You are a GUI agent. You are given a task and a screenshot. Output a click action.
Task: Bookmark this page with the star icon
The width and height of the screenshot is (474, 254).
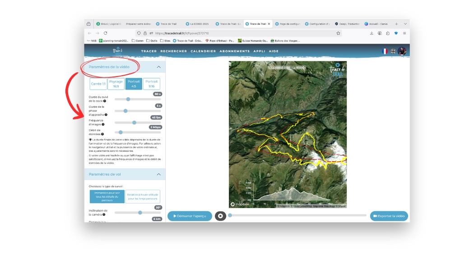click(338, 33)
